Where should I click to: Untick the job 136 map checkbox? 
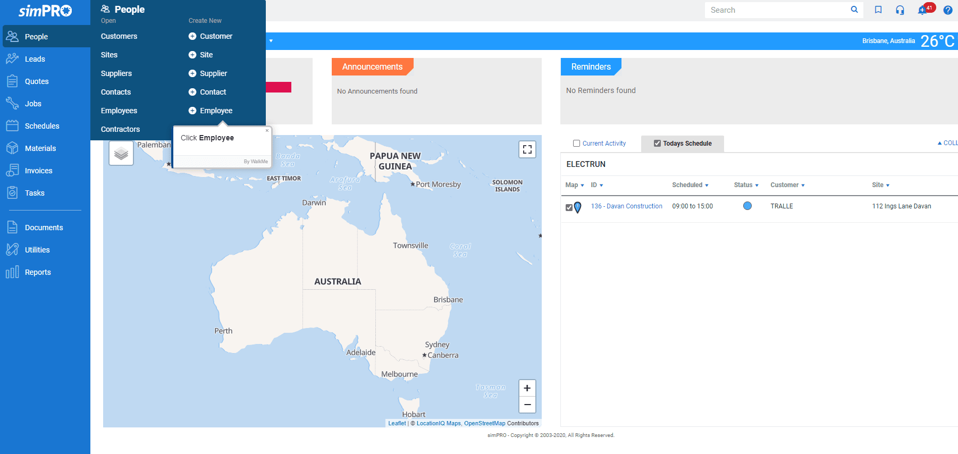[569, 207]
